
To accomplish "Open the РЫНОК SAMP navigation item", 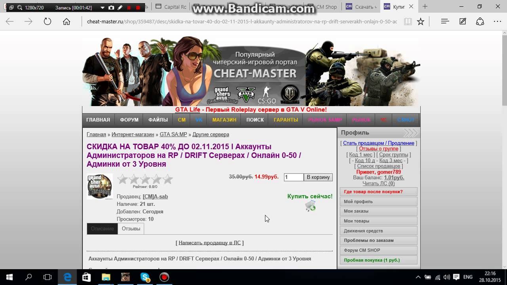I will click(325, 120).
